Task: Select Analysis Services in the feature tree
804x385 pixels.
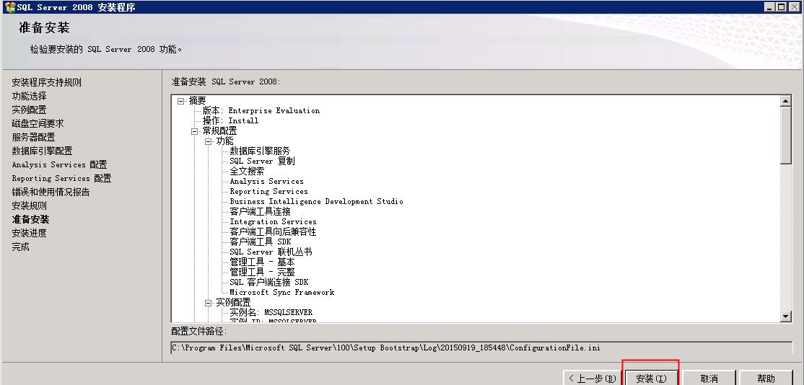Action: click(x=266, y=182)
